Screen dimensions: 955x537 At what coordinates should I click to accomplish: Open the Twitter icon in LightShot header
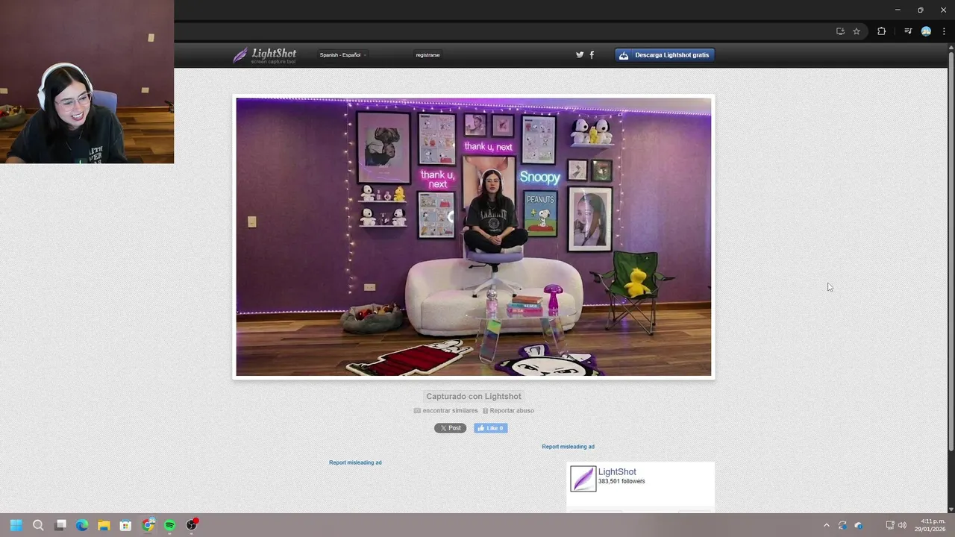click(580, 54)
